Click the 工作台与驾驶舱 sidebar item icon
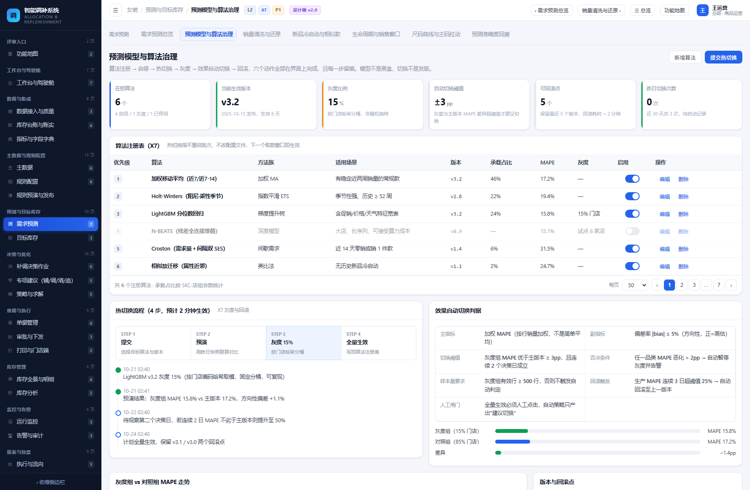Screen dimensions: 750x490 10,83
